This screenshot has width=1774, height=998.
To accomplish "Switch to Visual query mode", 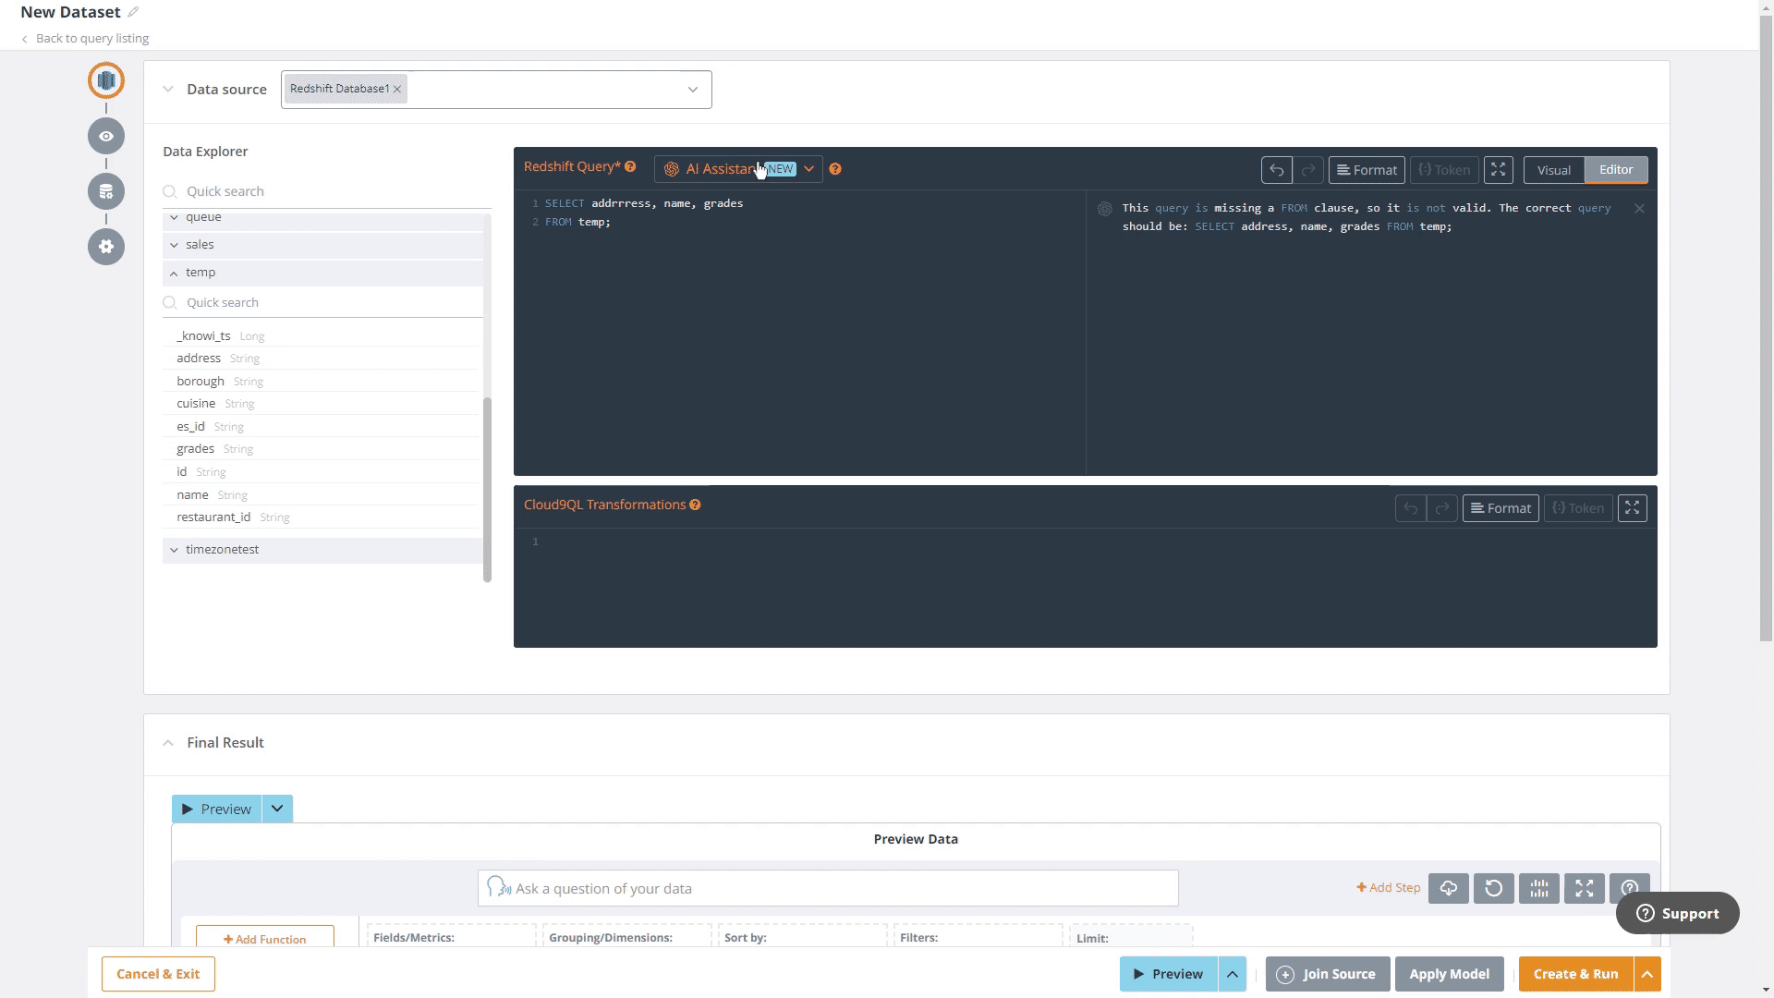I will click(x=1553, y=170).
